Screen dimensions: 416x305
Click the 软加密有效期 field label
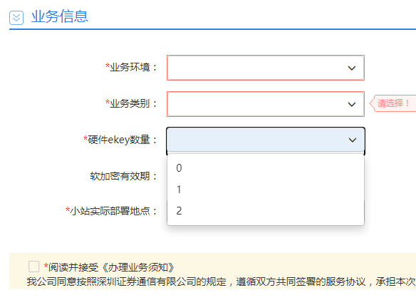click(124, 176)
